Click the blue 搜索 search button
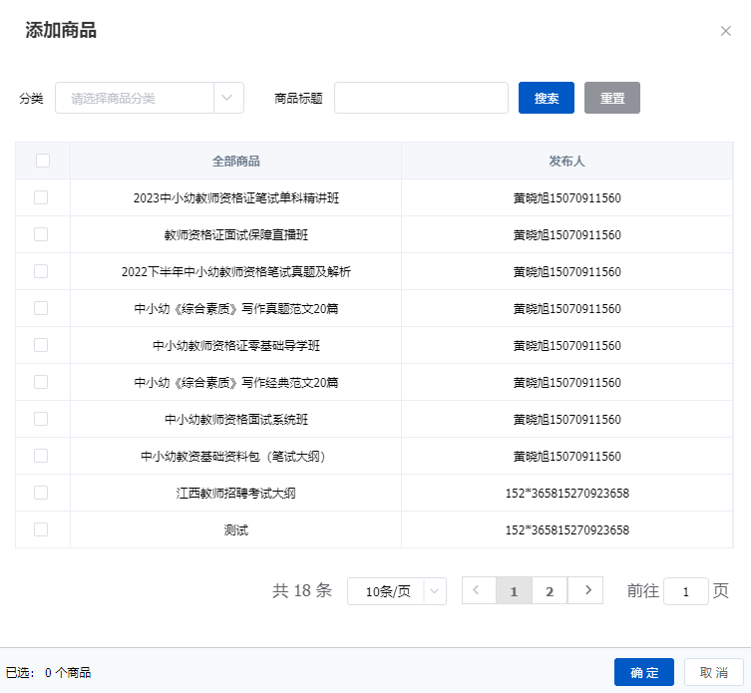Viewport: 751px width, 693px height. [546, 98]
